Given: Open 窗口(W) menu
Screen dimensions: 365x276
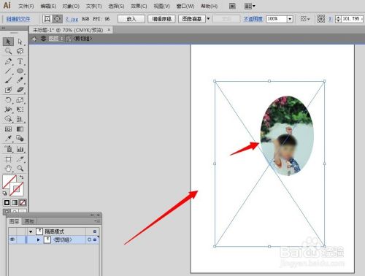Looking at the screenshot, I should click(185, 6).
